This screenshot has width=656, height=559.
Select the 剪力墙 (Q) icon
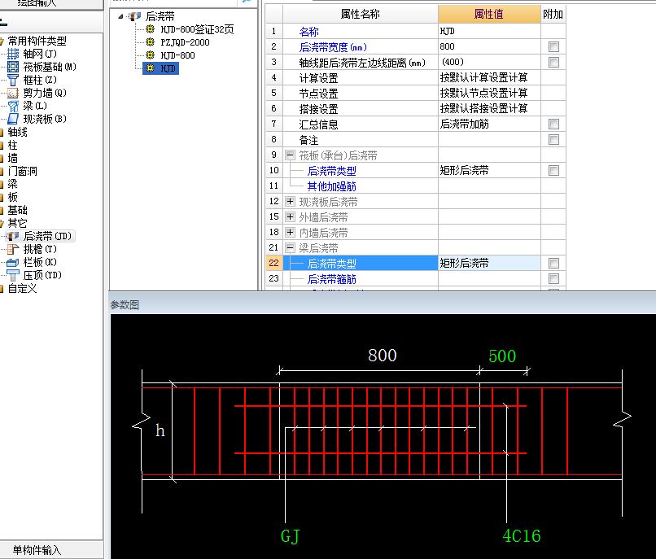click(x=13, y=93)
